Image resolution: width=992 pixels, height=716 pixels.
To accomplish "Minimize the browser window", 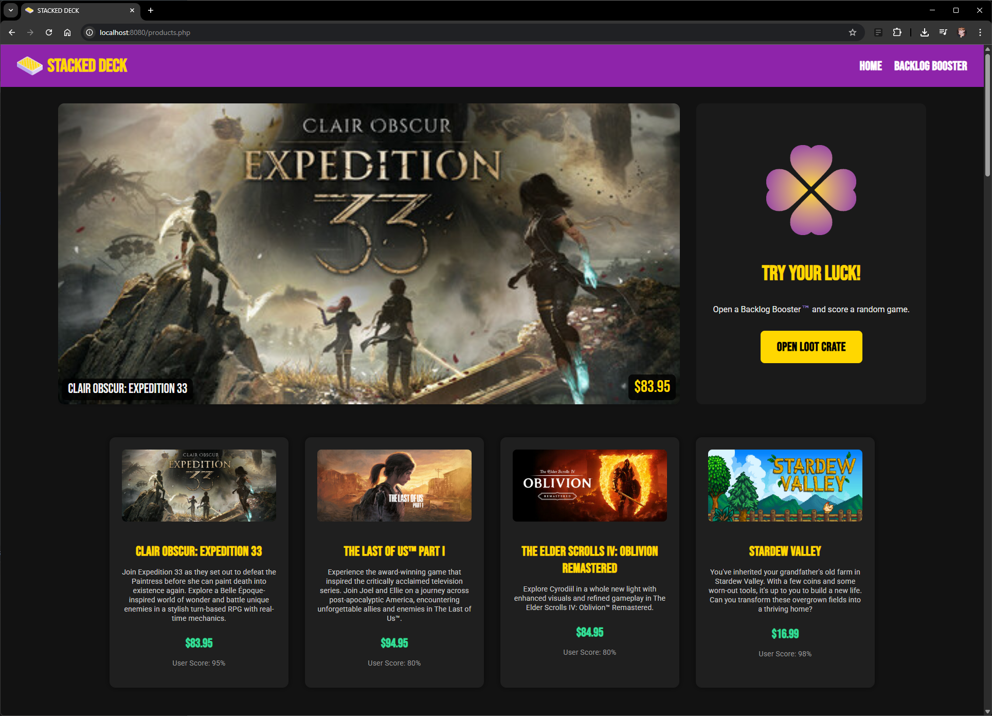I will [932, 10].
